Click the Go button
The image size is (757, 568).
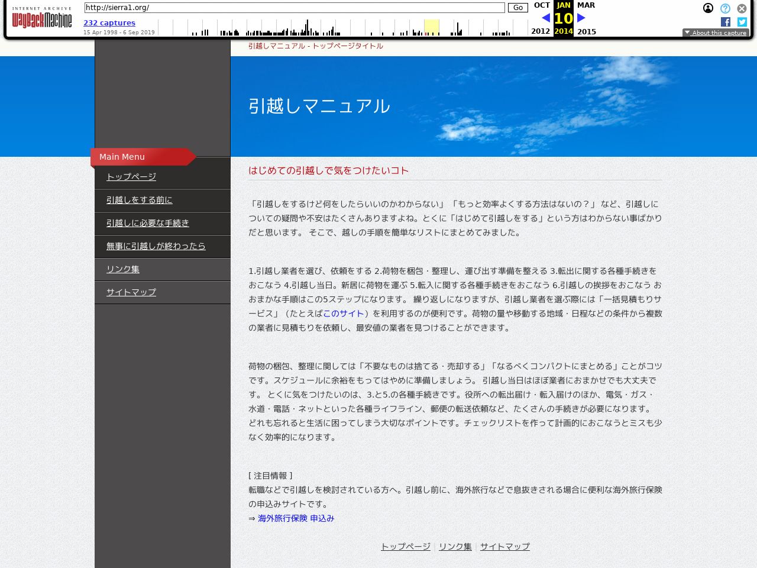[517, 8]
